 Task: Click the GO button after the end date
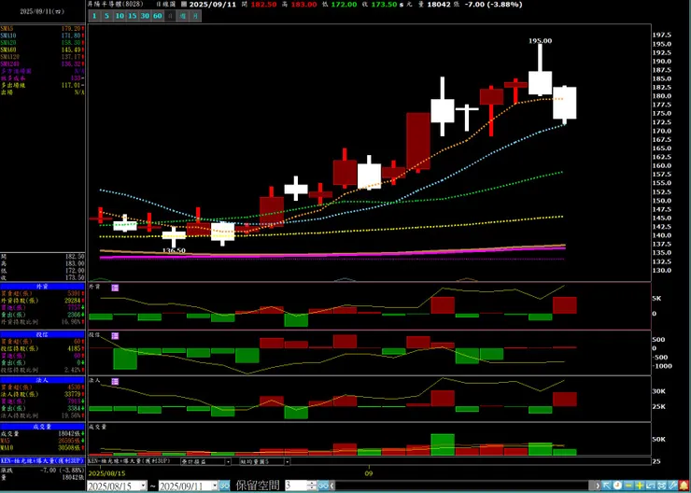click(224, 486)
